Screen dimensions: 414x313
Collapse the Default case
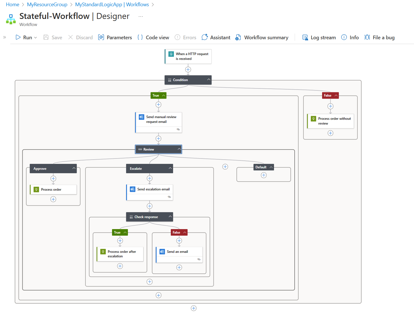[x=270, y=167]
